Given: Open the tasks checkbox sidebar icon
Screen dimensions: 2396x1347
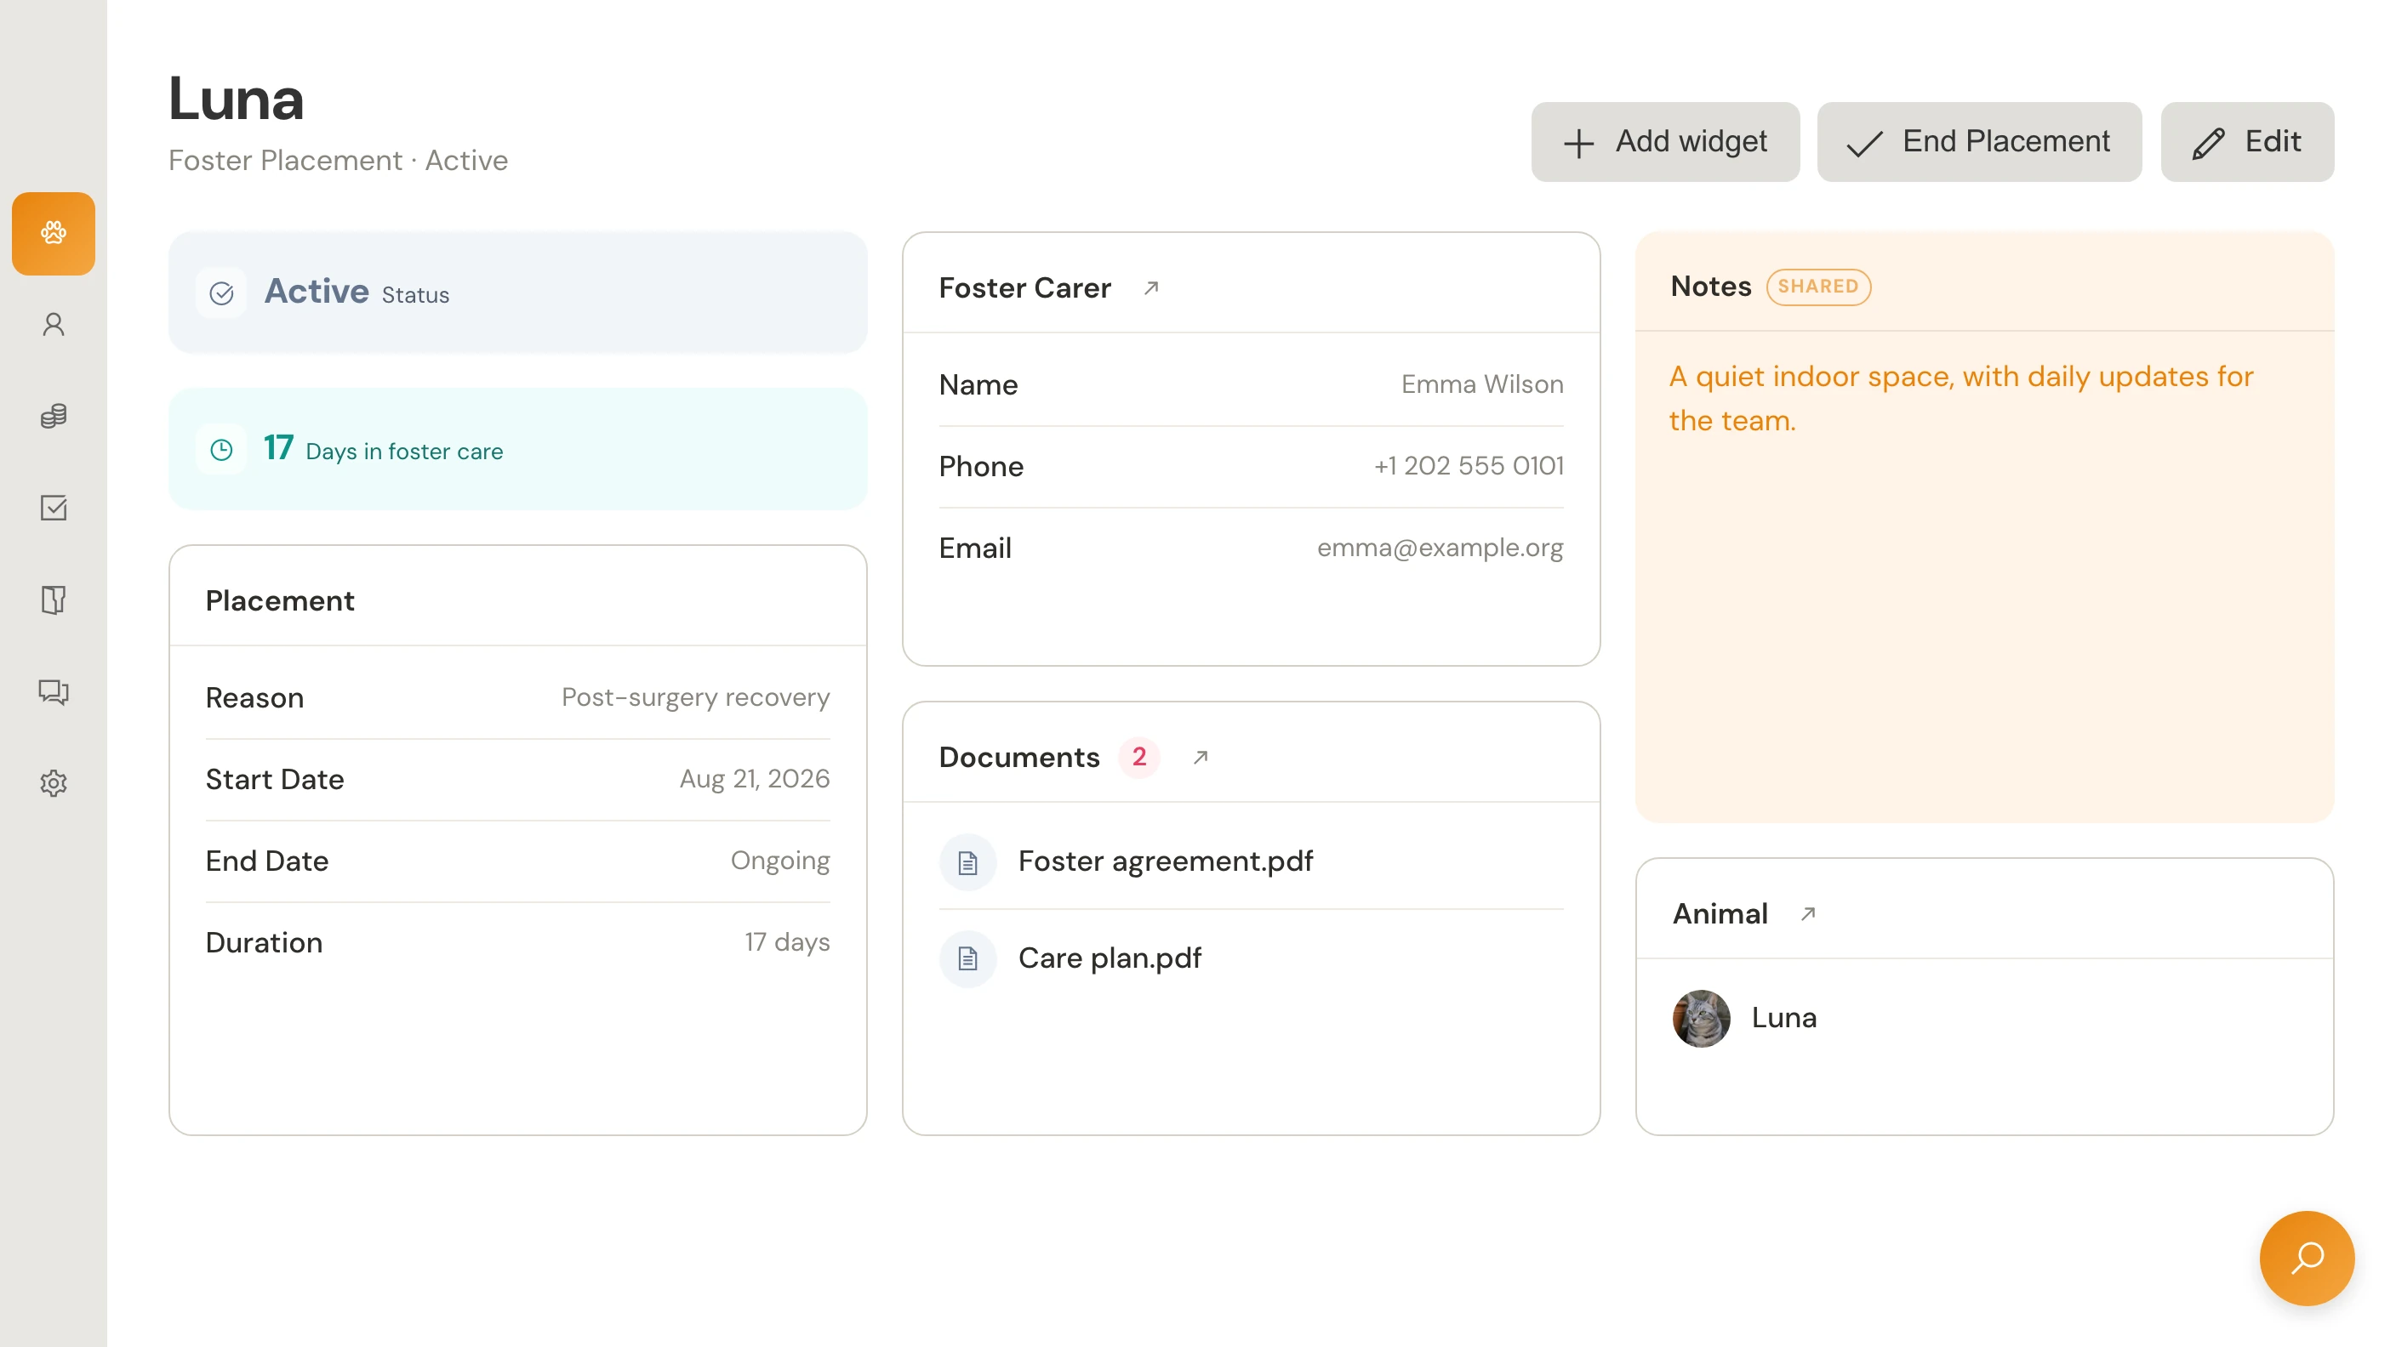Looking at the screenshot, I should pyautogui.click(x=53, y=508).
